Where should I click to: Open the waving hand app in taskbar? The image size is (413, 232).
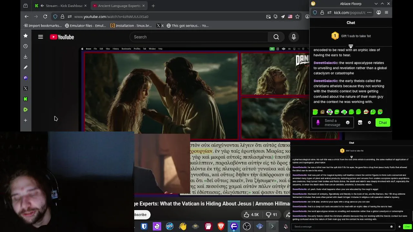click(183, 227)
